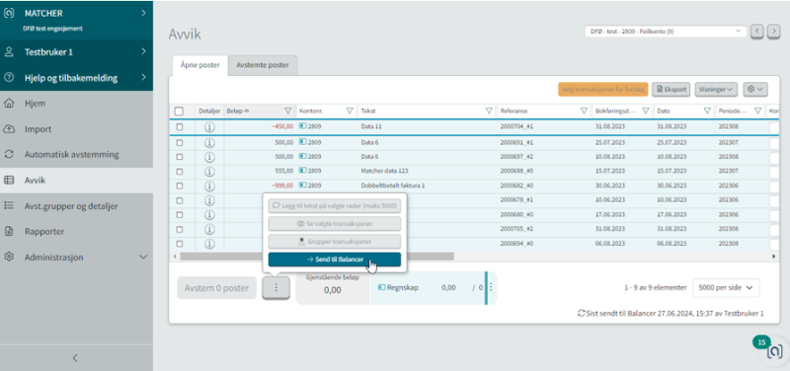Screen dimensions: 790x371
Task: Filter the Periode column
Action: [757, 111]
